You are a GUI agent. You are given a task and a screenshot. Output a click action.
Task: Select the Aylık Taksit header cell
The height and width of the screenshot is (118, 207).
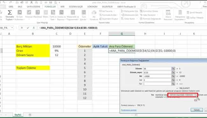click(100, 46)
